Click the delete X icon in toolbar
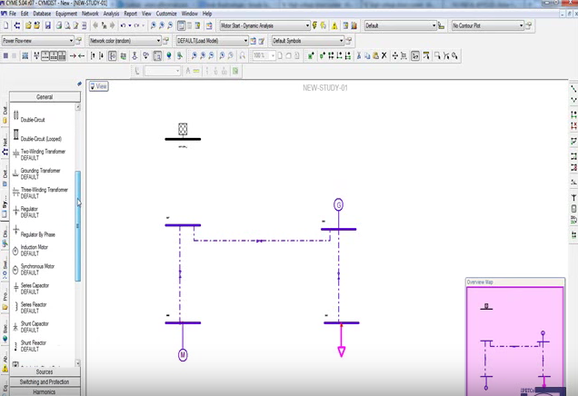578x396 pixels. tap(384, 56)
